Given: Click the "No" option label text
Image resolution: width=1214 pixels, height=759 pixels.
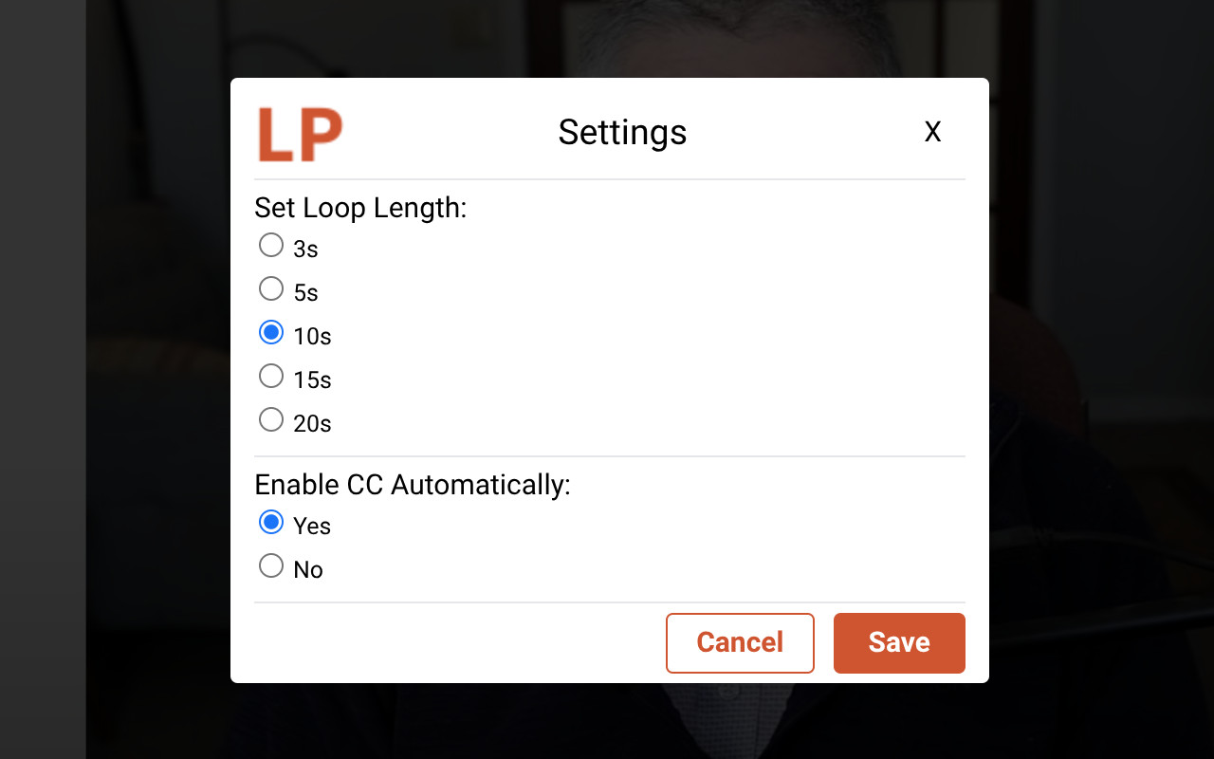Looking at the screenshot, I should pyautogui.click(x=308, y=570).
